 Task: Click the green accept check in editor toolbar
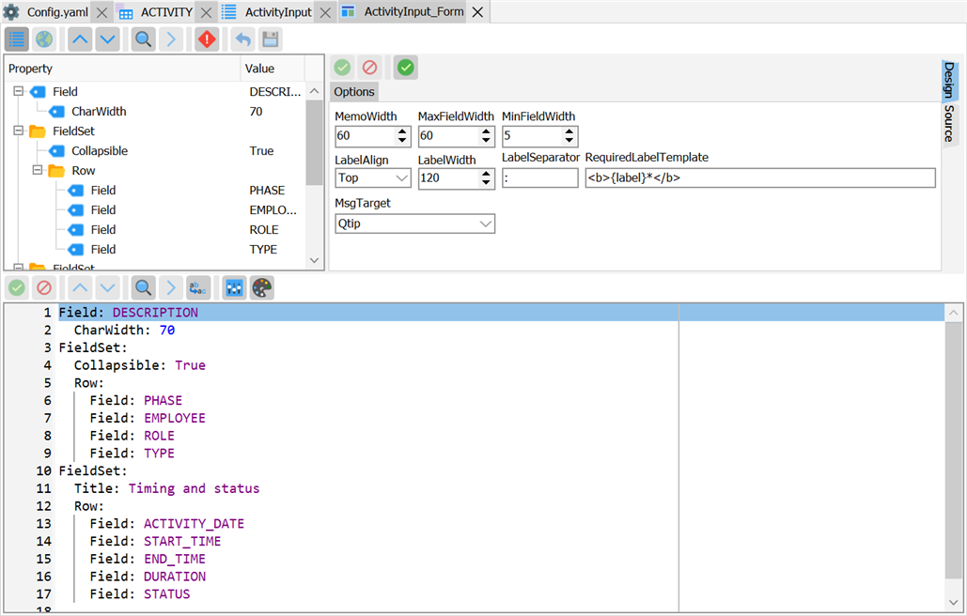pos(17,287)
